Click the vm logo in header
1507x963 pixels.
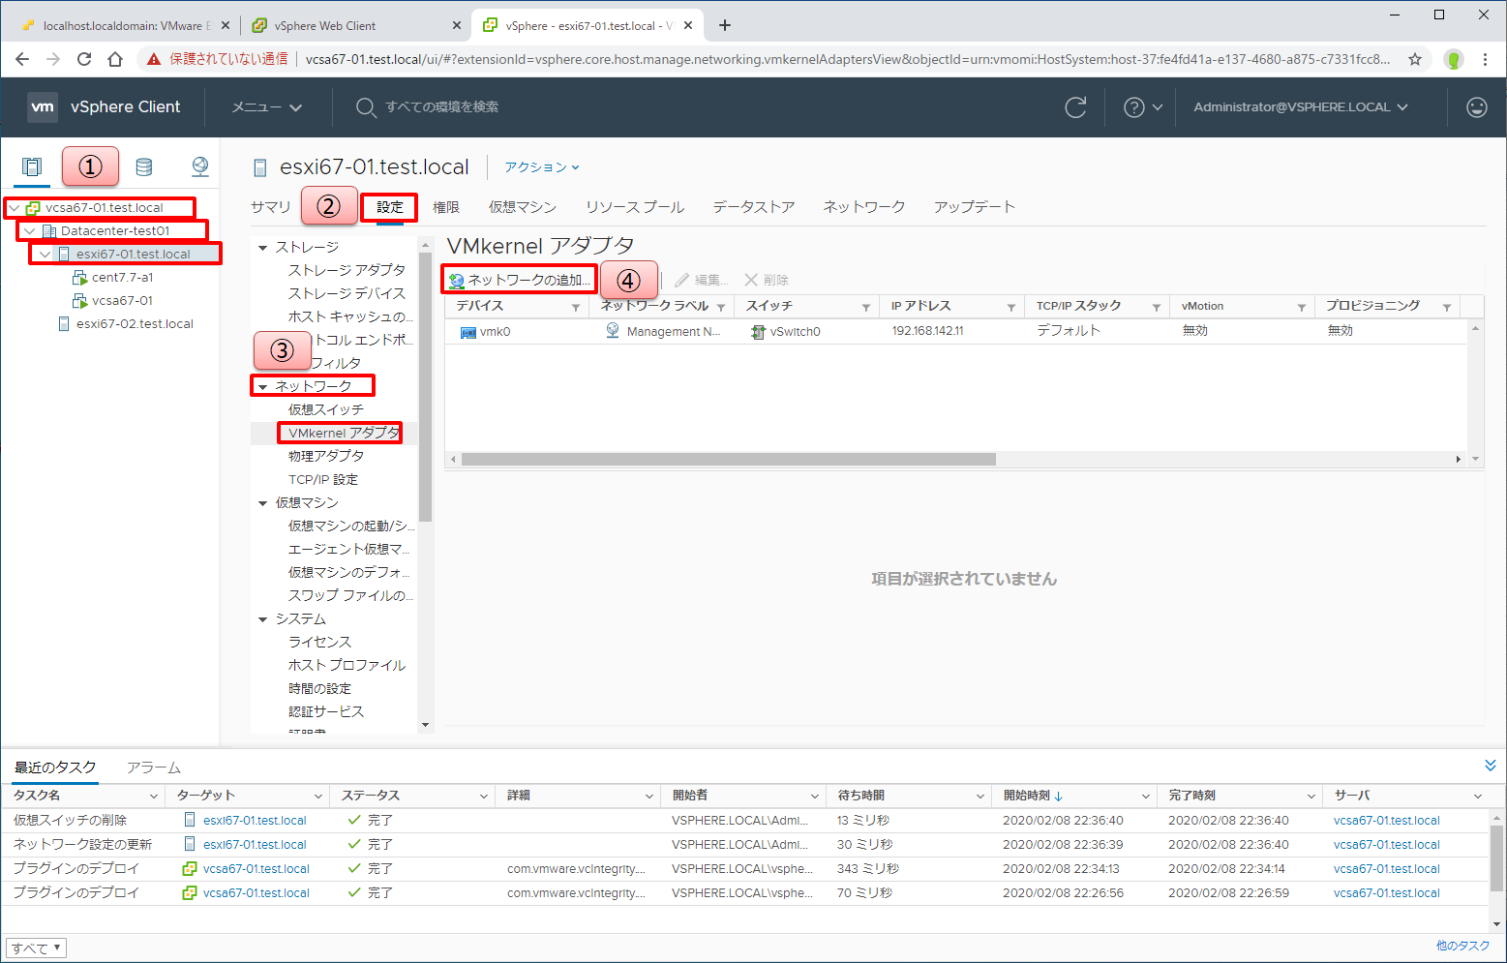pyautogui.click(x=43, y=106)
